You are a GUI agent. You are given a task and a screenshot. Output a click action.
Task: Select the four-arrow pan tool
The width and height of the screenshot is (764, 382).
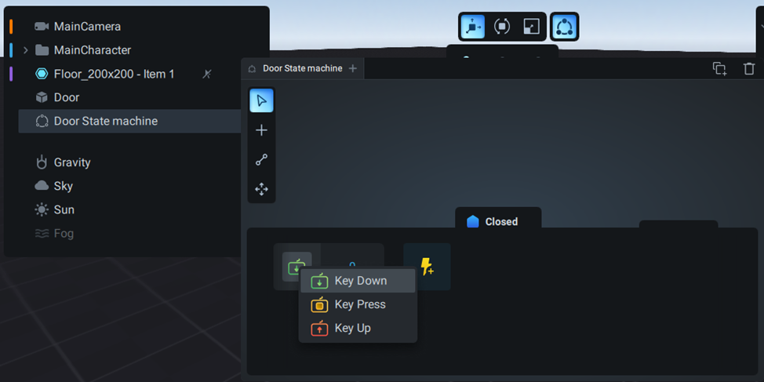point(261,189)
